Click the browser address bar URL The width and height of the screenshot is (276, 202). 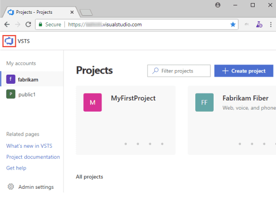(x=105, y=24)
